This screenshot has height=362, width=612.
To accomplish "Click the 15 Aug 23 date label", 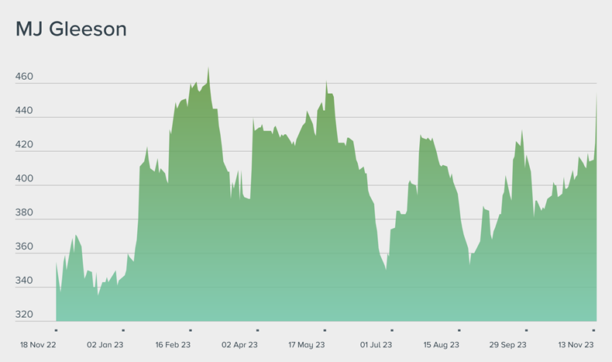I will (x=442, y=345).
